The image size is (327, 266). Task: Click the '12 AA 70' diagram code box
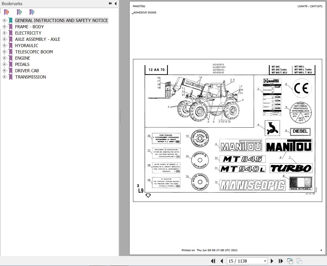pyautogui.click(x=156, y=70)
